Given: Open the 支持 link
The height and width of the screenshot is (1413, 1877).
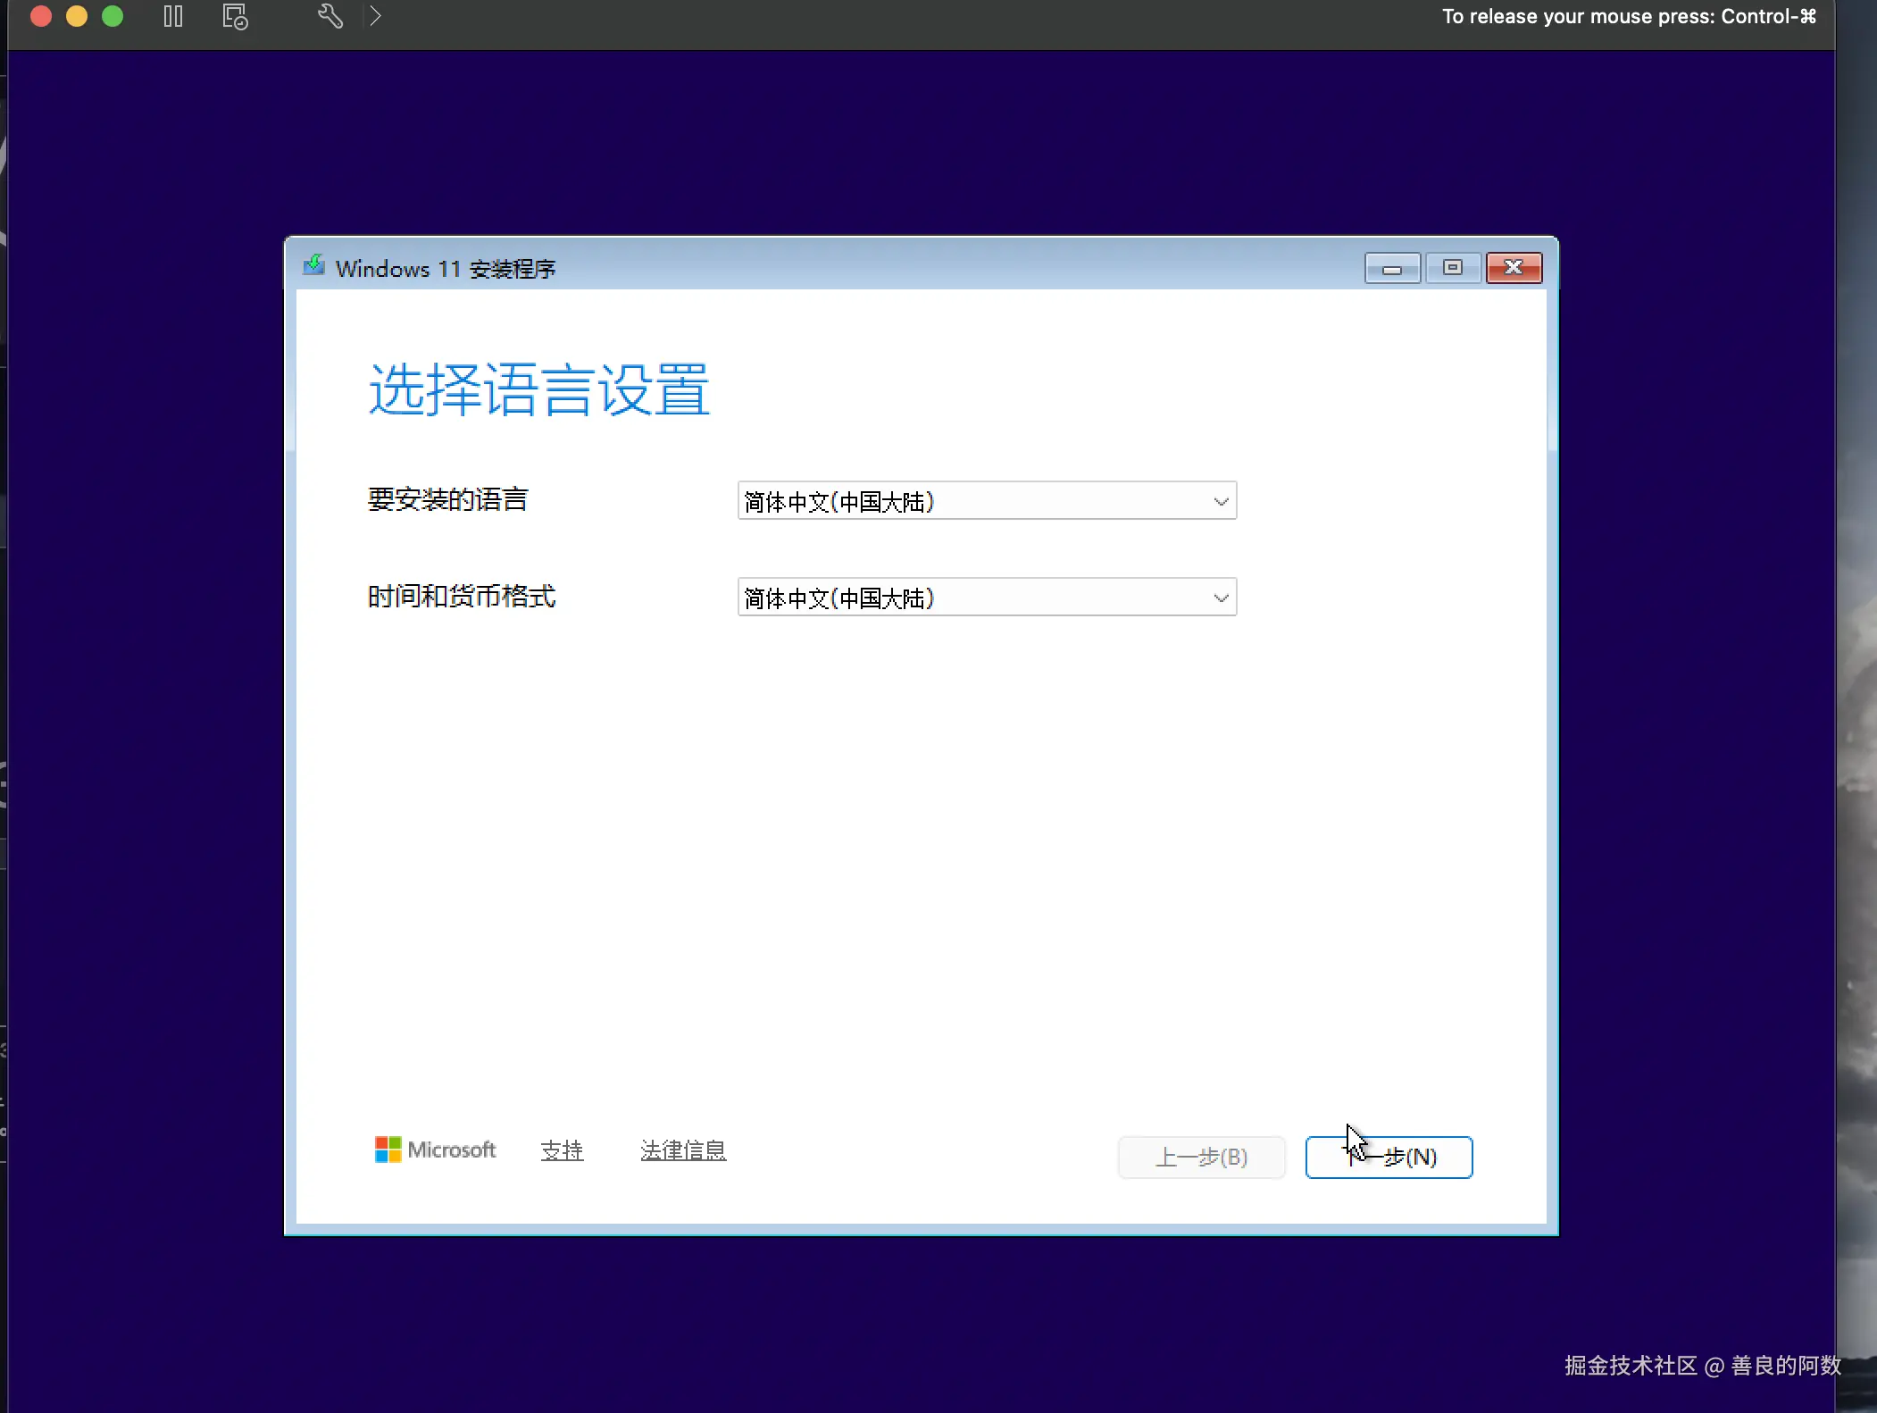Looking at the screenshot, I should click(562, 1150).
